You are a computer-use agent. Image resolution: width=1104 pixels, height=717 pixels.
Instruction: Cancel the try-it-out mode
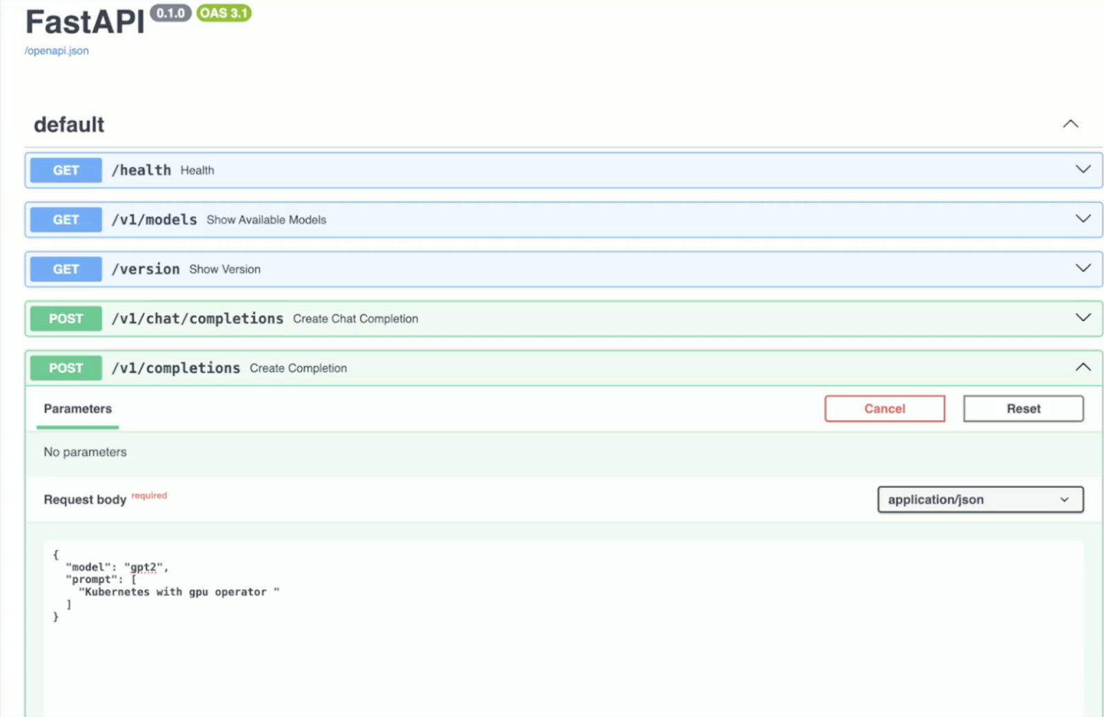tap(885, 409)
